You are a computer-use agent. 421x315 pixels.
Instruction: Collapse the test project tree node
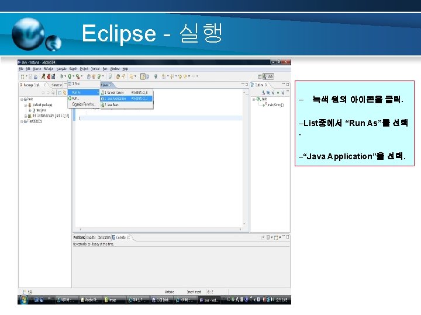[x=22, y=99]
